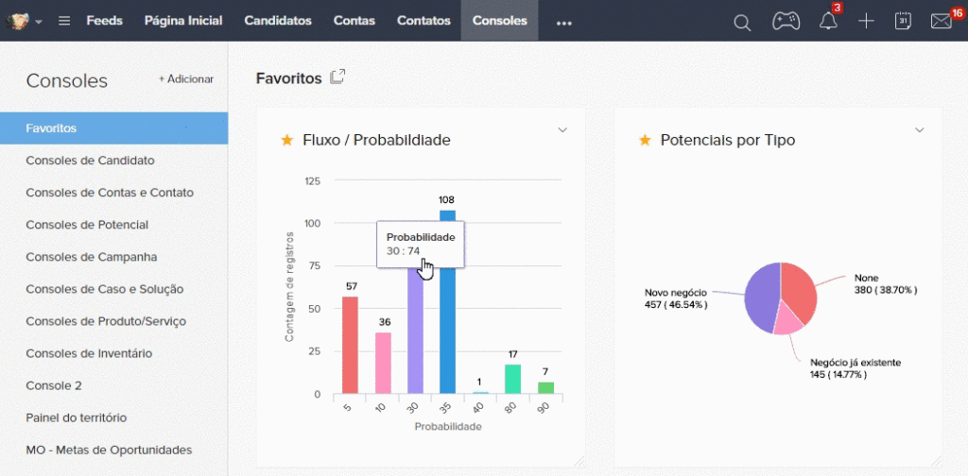Open the calendar icon
This screenshot has height=476, width=968.
click(x=903, y=21)
